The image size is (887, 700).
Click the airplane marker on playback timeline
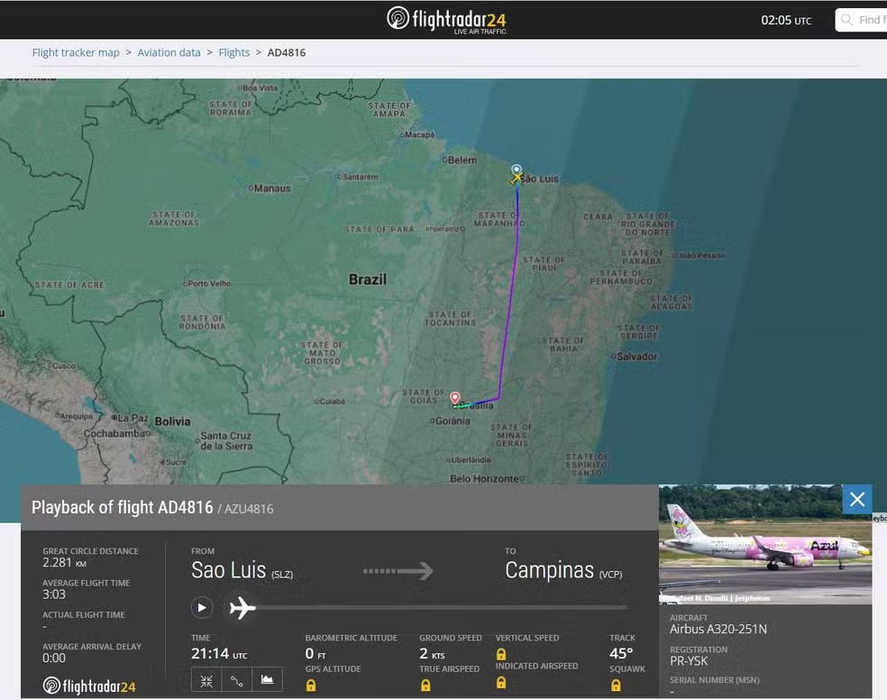tap(242, 608)
